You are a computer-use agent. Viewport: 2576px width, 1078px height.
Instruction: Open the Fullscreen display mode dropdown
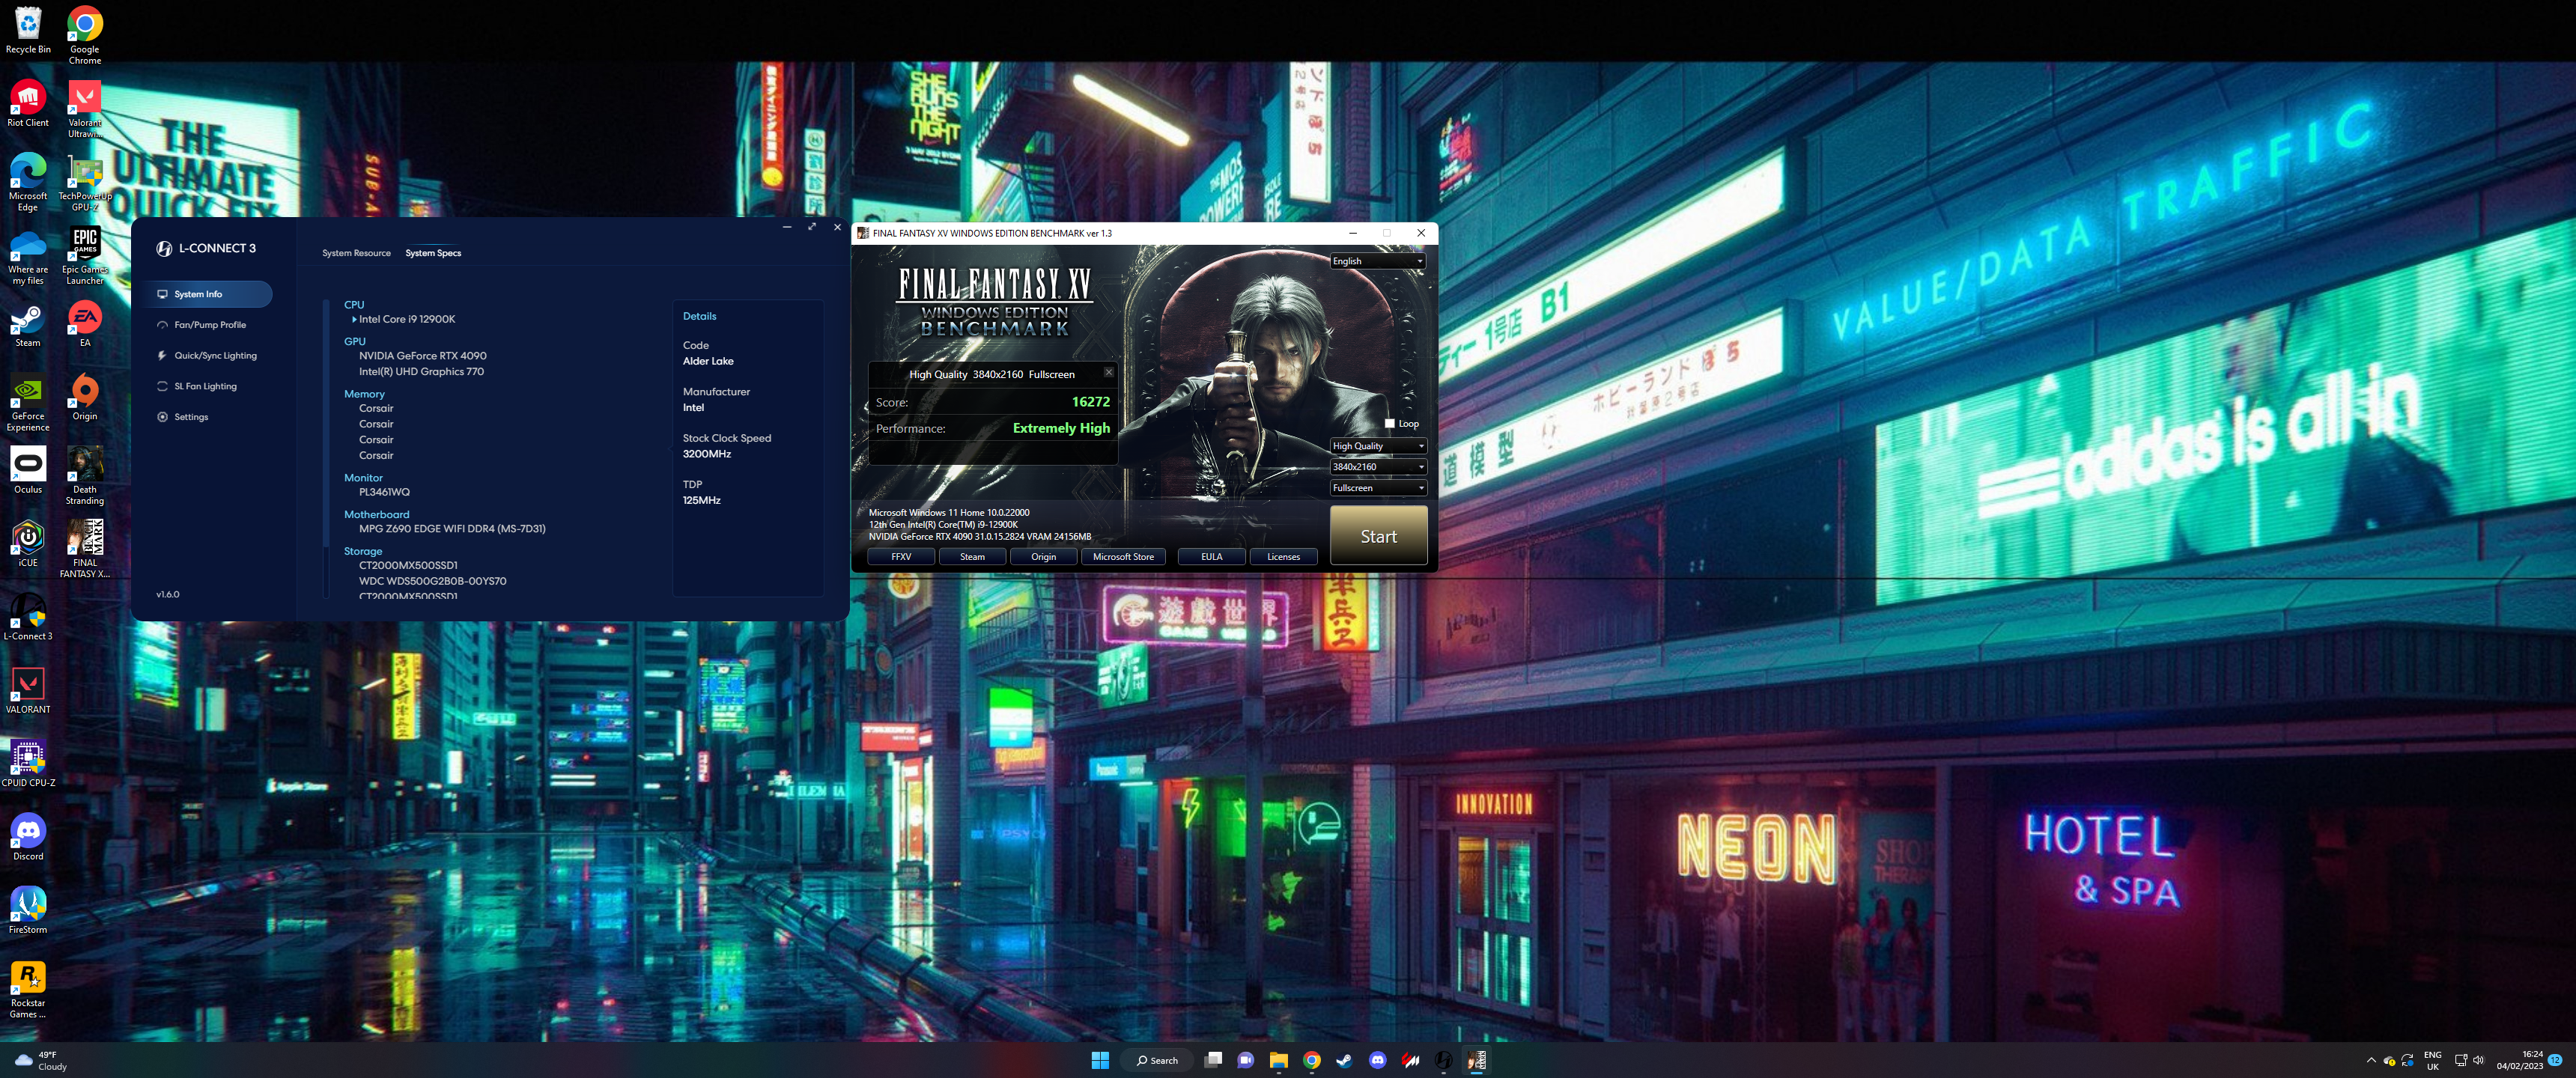click(1377, 488)
